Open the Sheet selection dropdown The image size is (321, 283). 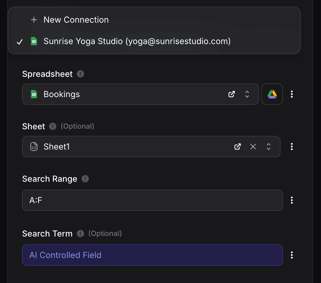pyautogui.click(x=268, y=147)
